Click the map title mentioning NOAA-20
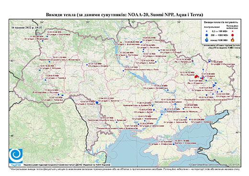249x176 pixels. click(x=124, y=15)
